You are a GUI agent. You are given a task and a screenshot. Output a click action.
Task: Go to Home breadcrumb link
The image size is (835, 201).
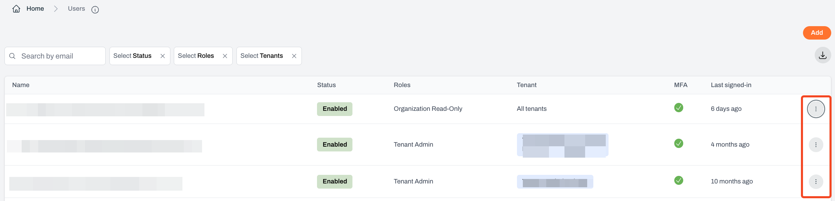pyautogui.click(x=35, y=9)
